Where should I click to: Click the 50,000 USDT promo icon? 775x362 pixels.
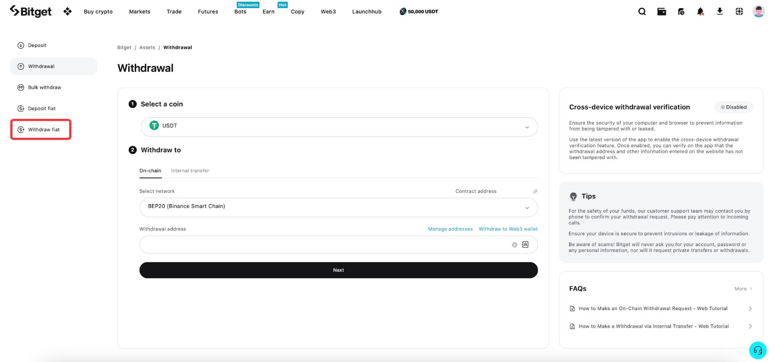pos(403,11)
